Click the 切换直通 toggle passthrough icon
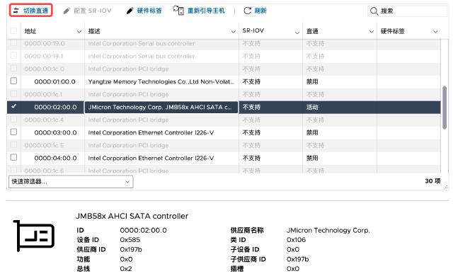The image size is (453, 276). (x=16, y=11)
